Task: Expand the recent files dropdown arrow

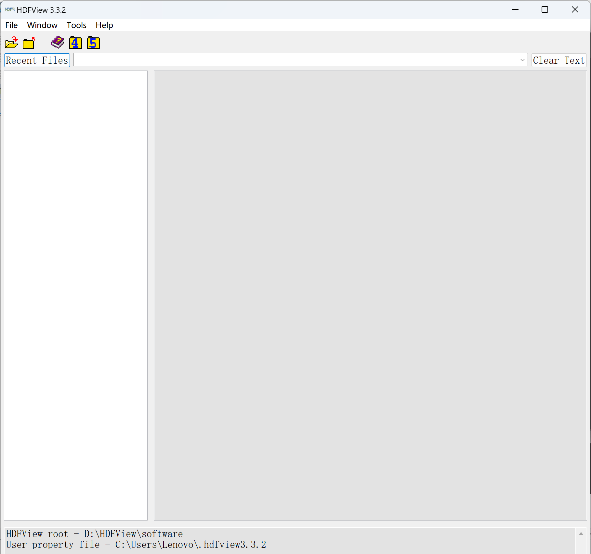Action: pos(522,60)
